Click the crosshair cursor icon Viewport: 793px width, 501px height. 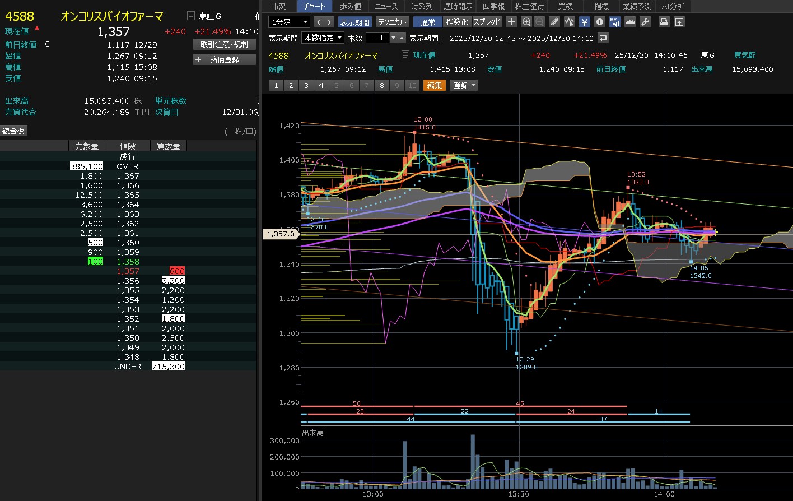[511, 22]
